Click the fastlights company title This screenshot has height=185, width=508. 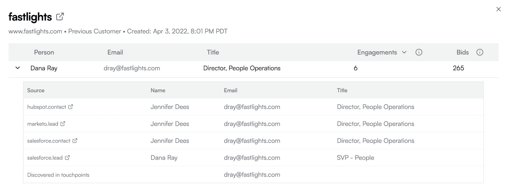(x=30, y=17)
